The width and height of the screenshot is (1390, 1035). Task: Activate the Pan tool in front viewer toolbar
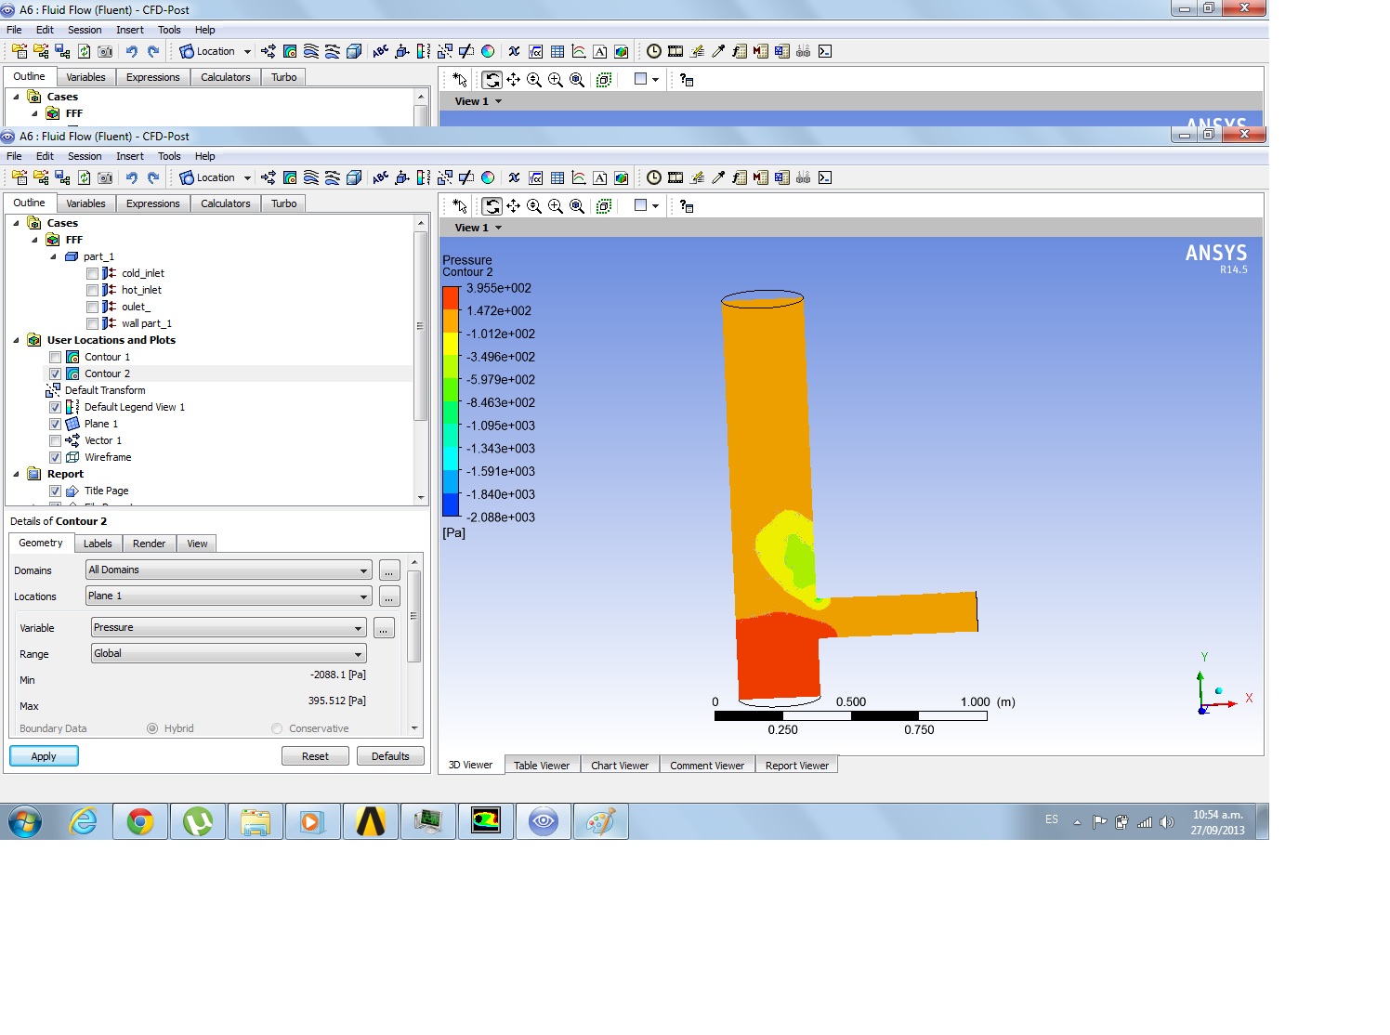click(513, 205)
